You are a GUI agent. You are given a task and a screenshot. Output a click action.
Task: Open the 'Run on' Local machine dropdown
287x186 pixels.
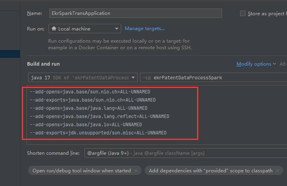[x=85, y=29]
